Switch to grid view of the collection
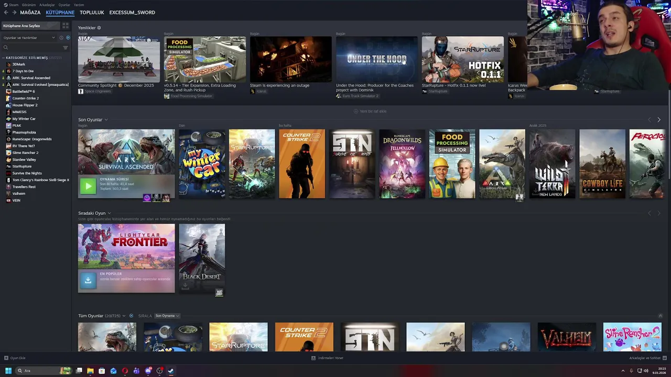The height and width of the screenshot is (377, 671). 66,26
